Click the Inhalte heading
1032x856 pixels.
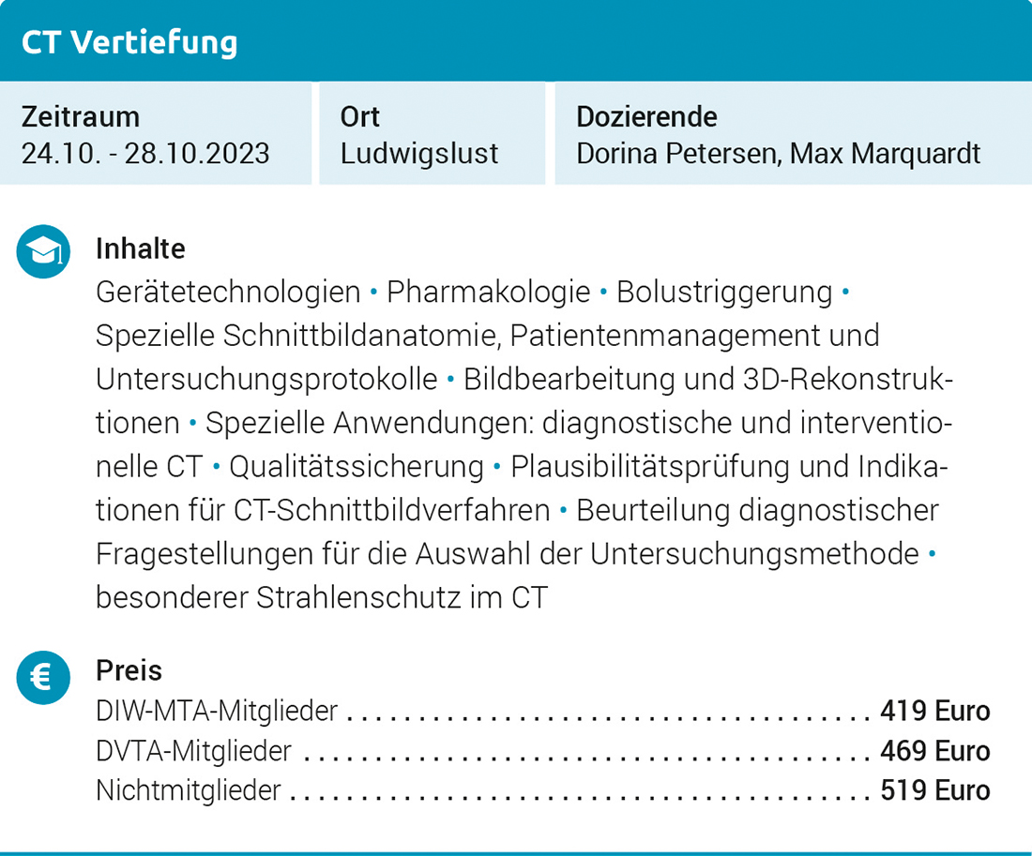tap(141, 249)
